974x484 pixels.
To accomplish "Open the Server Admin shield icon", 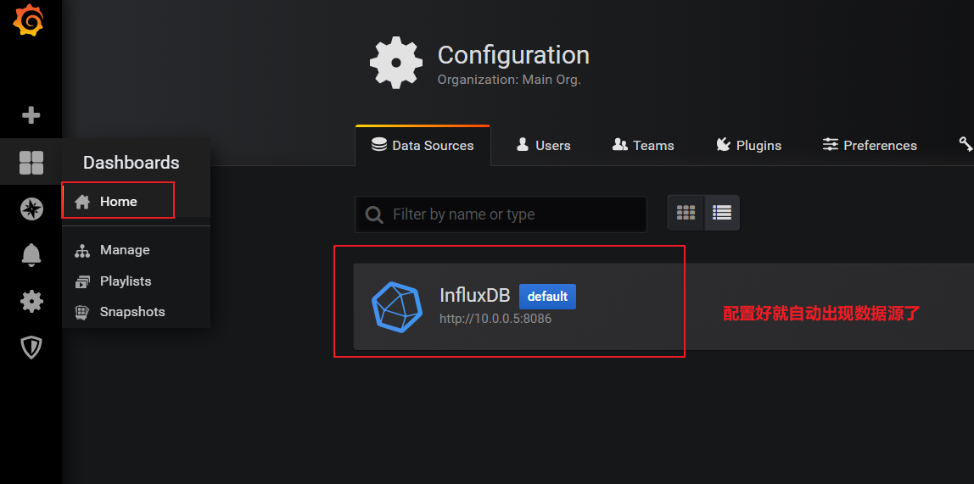I will pos(31,347).
